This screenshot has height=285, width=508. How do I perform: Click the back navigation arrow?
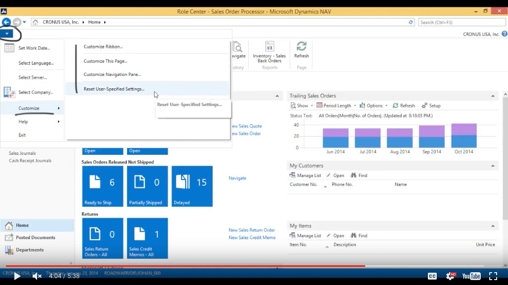(x=6, y=22)
